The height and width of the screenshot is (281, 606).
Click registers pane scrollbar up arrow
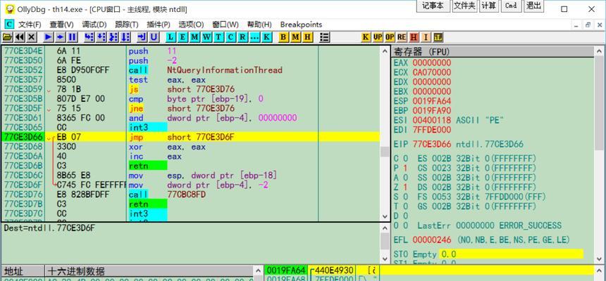click(600, 51)
